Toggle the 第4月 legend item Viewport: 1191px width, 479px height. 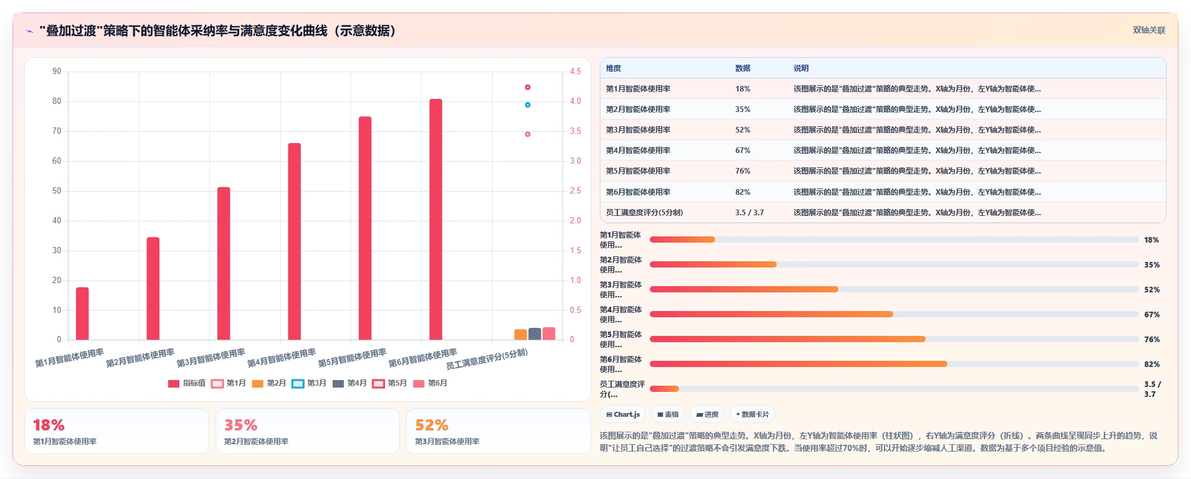coord(349,383)
